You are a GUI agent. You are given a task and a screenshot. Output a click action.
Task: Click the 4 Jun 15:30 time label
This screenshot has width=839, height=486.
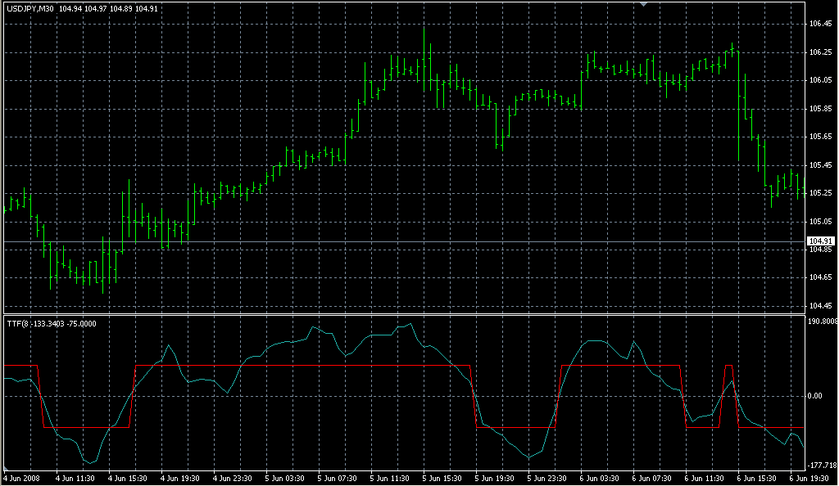click(127, 477)
